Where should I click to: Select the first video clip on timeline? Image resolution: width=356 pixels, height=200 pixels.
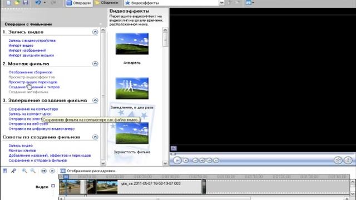pos(72,187)
